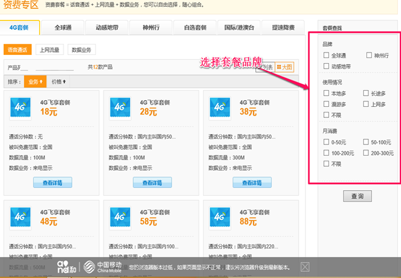401x278 pixels.
Task: Select the 200-300元 monthly spend checkbox
Action: click(x=366, y=153)
